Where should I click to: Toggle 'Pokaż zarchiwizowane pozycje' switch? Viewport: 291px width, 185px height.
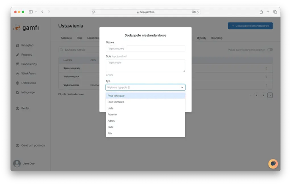pyautogui.click(x=269, y=50)
